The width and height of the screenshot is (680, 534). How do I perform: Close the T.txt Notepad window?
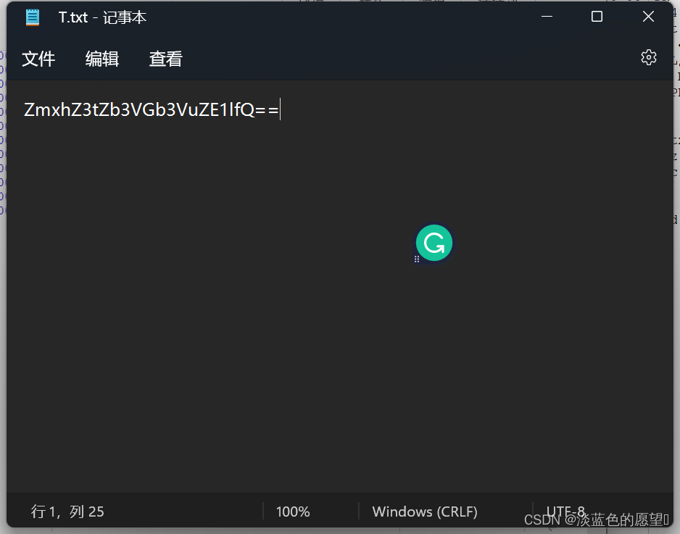(648, 17)
